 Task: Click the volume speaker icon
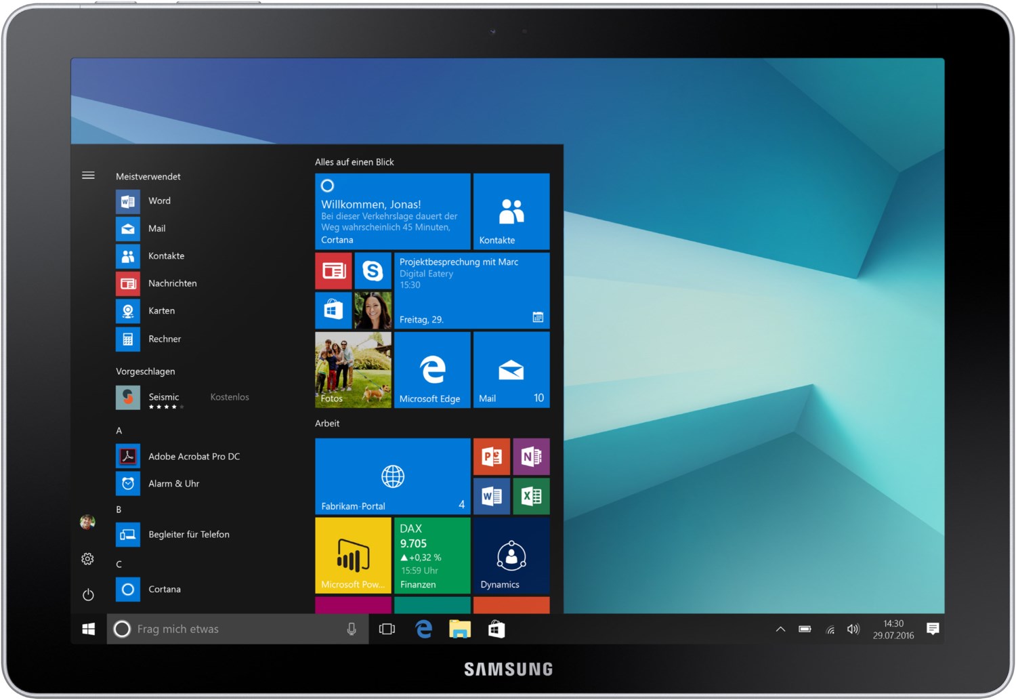853,630
